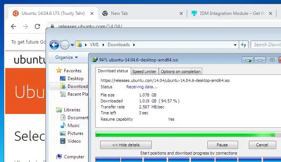Viewport: 281px width, 162px height.
Task: Click the ubuntu ISO download URL text
Action: click(x=165, y=80)
